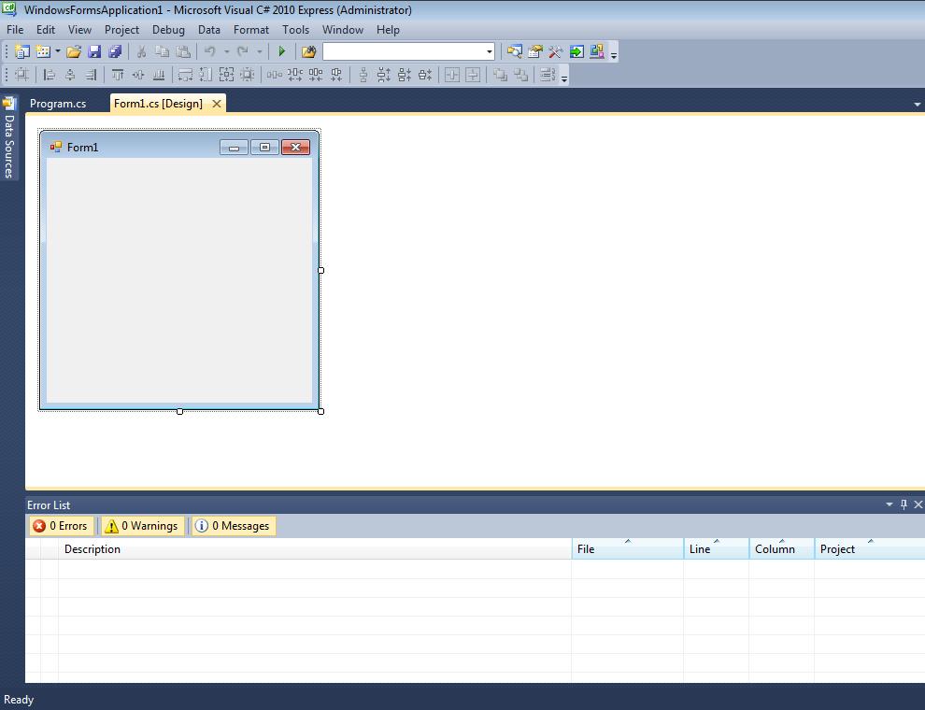
Task: Click the Send to Back icon
Action: tap(521, 75)
